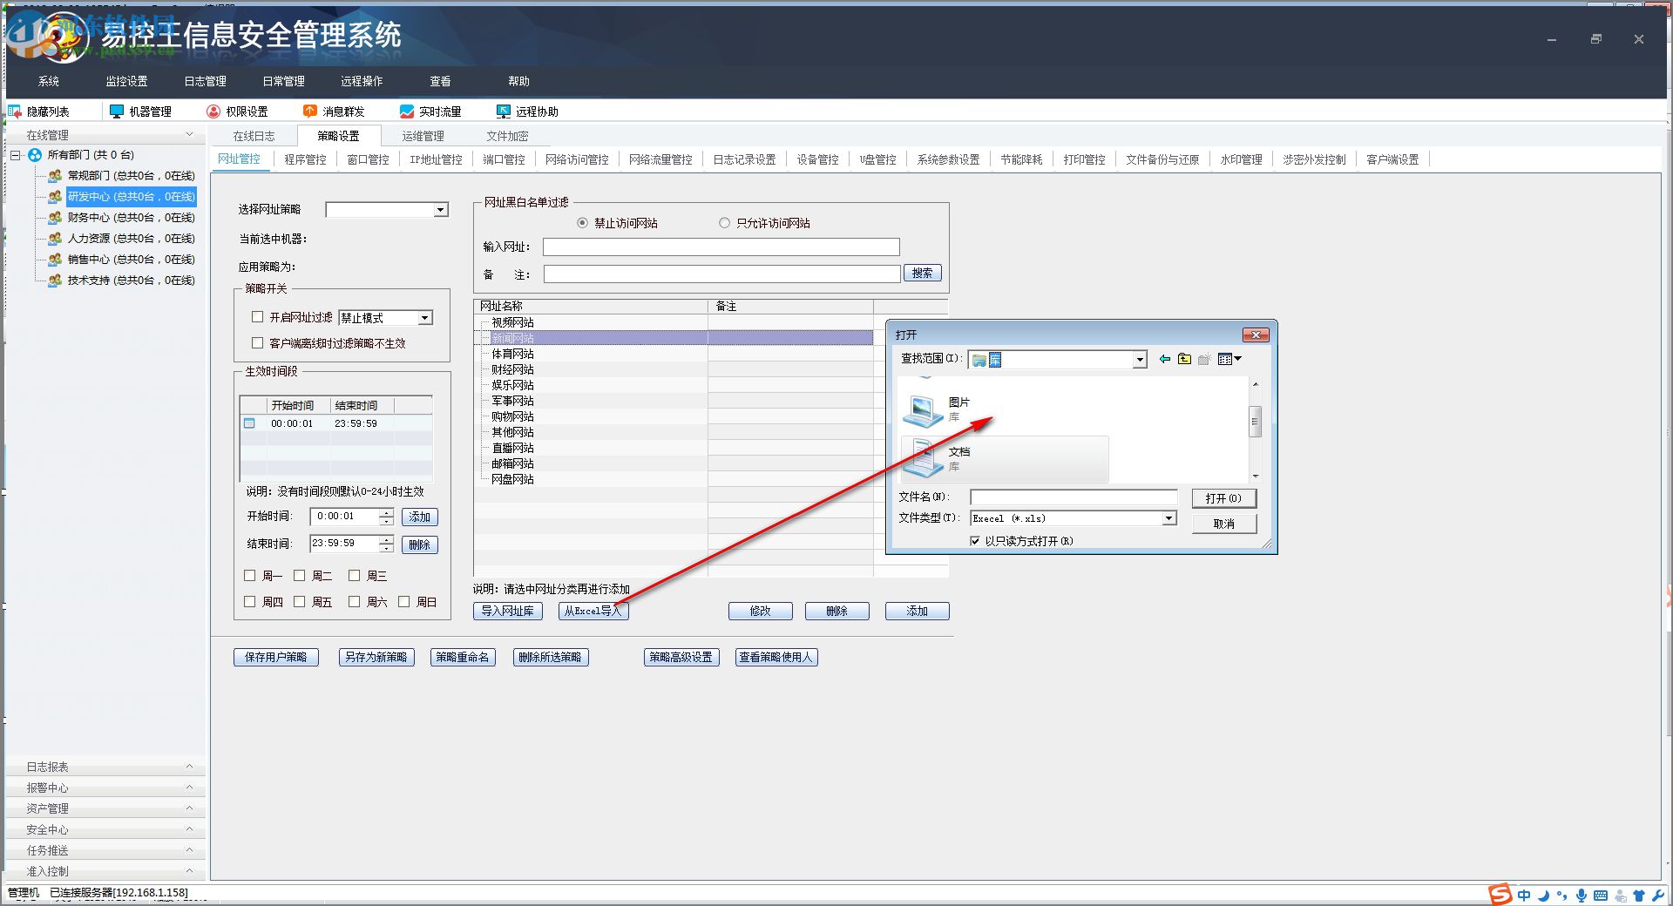Collapse the 在线管理 panel
This screenshot has height=906, width=1673.
pos(190,135)
